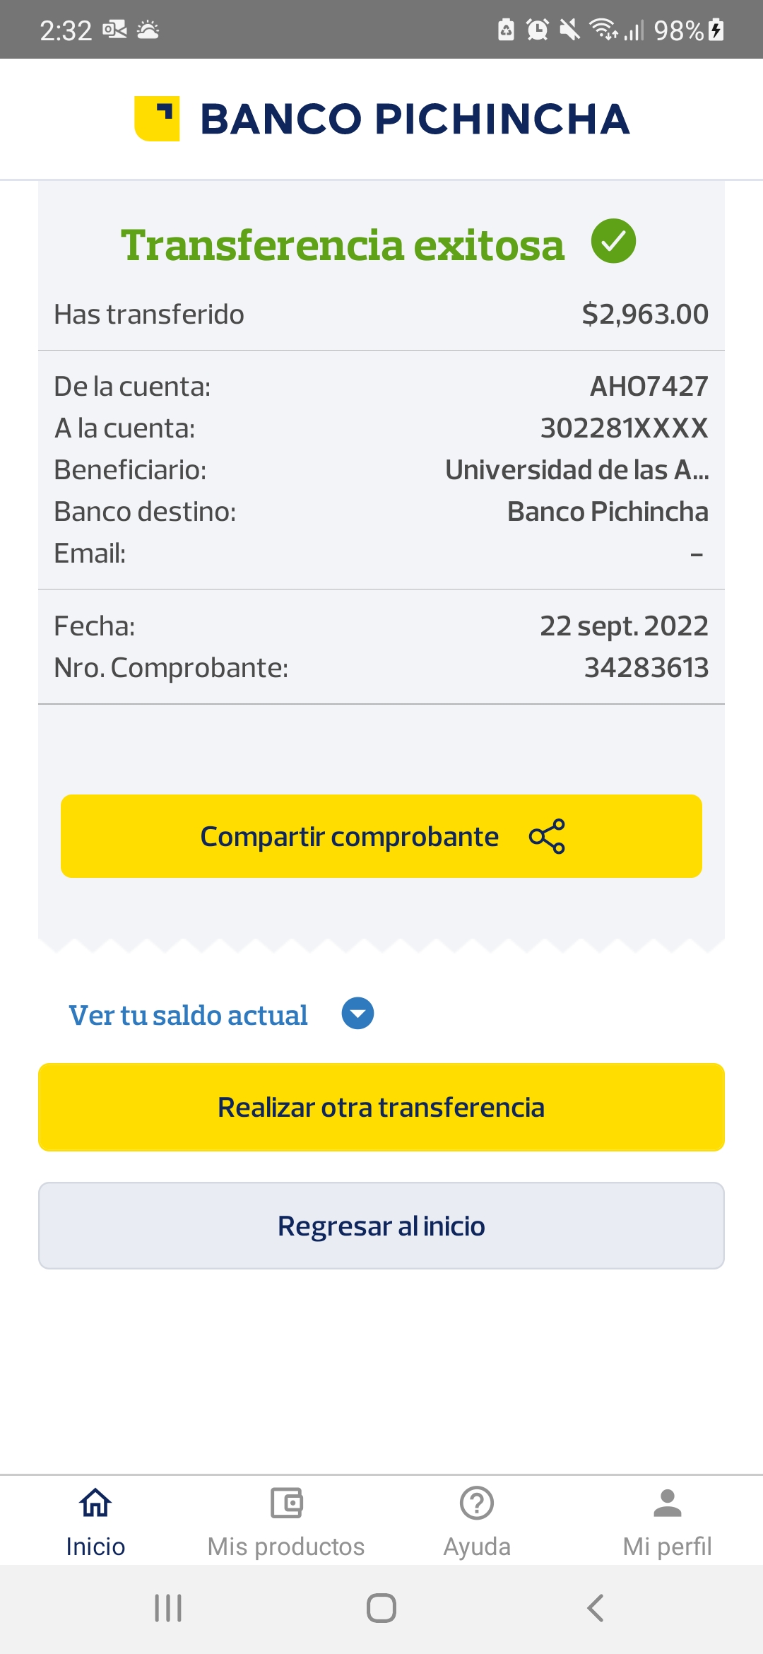Tap the share icon on Compartir comprobante

pos(547,836)
